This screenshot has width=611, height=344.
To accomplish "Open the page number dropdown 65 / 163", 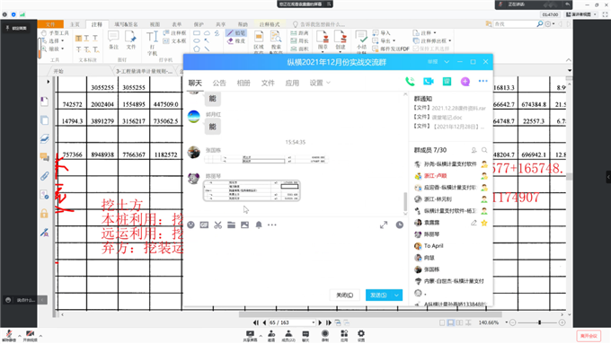I will (314, 322).
